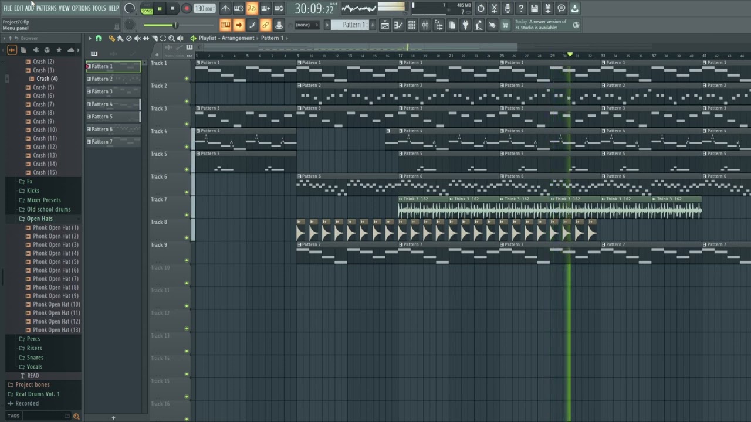This screenshot has height=422, width=751.
Task: Expand the Real Drums Vol. 1 folder
Action: [37, 394]
